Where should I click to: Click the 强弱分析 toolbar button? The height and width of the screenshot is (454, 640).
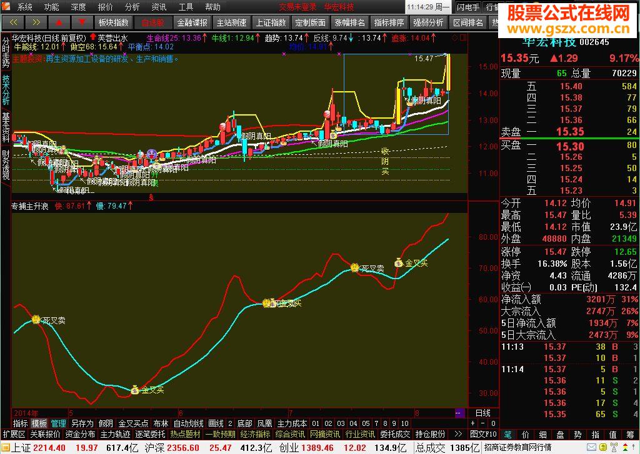coord(428,22)
